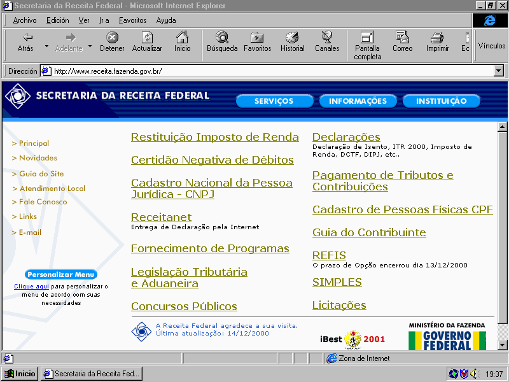Select Atendimento Local in side menu
509x382 pixels.
point(49,188)
